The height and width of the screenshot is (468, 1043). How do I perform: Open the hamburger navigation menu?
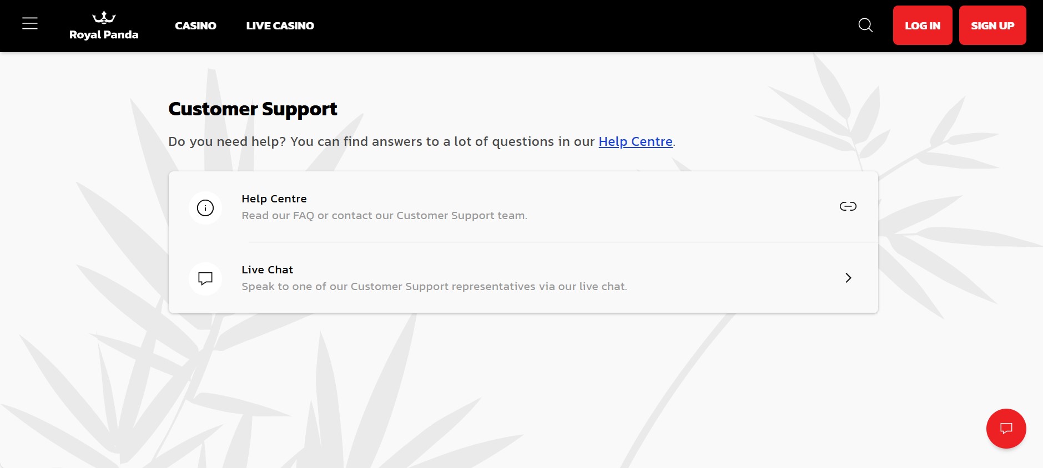[x=30, y=24]
